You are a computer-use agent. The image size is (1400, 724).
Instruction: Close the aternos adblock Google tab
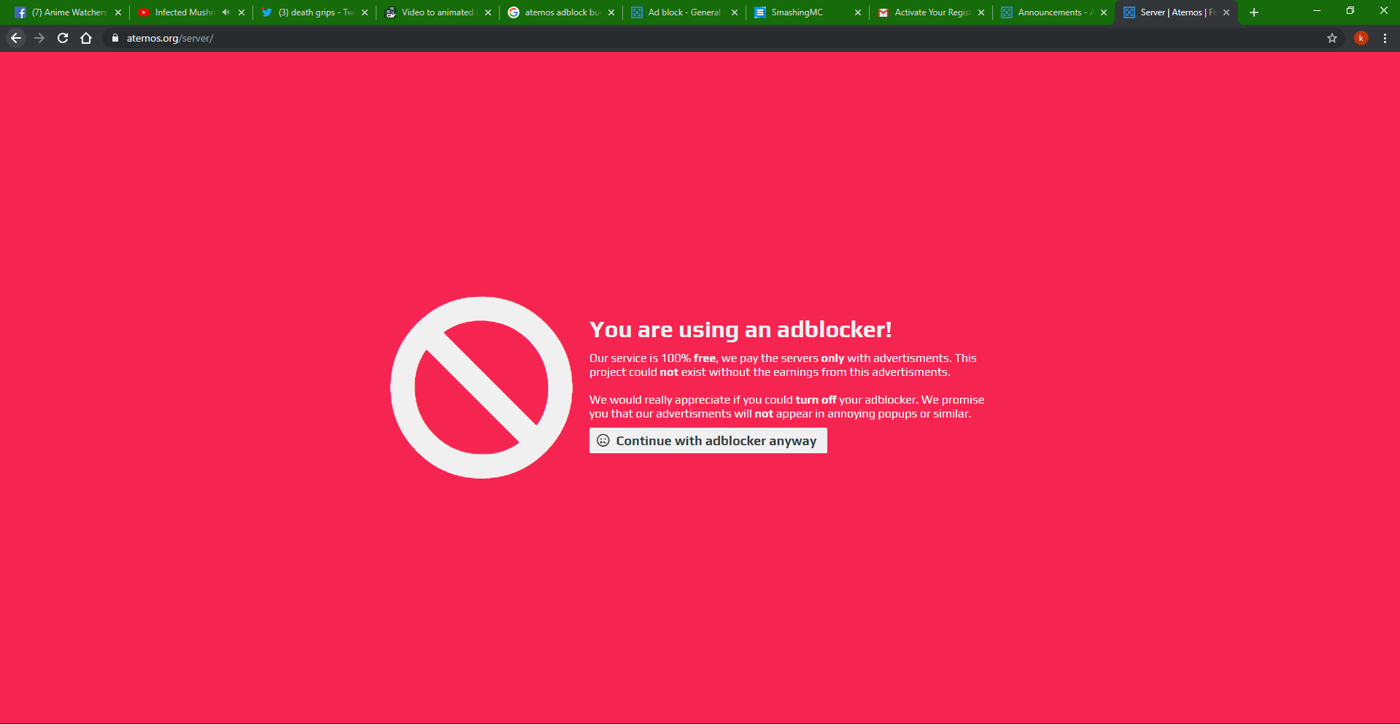[611, 12]
